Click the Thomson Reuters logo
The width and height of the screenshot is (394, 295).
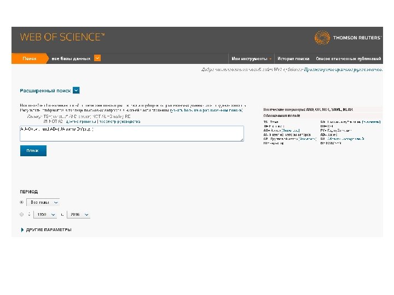(x=348, y=38)
